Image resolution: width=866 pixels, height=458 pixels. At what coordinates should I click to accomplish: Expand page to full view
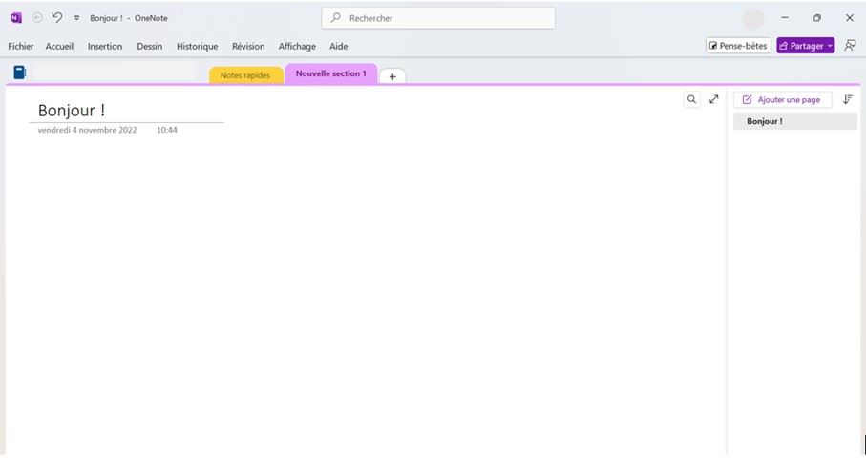713,99
